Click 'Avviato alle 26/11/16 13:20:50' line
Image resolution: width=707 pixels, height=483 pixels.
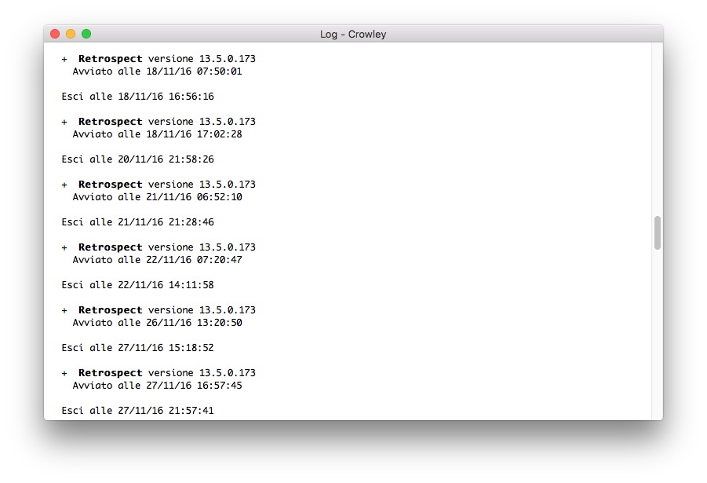click(158, 322)
